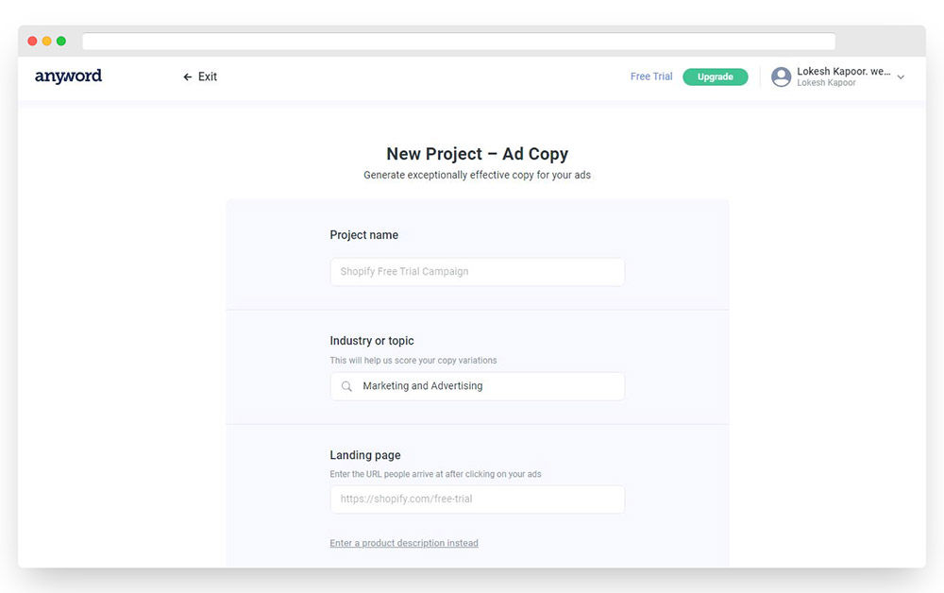Image resolution: width=944 pixels, height=593 pixels.
Task: Click the Exit label
Action: coord(208,76)
